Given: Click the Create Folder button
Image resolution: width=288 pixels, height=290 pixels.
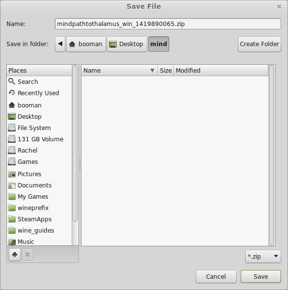Looking at the screenshot, I should click(260, 44).
